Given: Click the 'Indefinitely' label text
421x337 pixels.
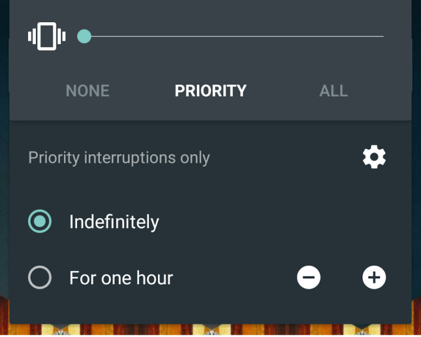Looking at the screenshot, I should (x=114, y=222).
